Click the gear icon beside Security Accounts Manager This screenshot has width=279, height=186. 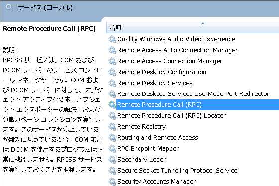pyautogui.click(x=112, y=182)
